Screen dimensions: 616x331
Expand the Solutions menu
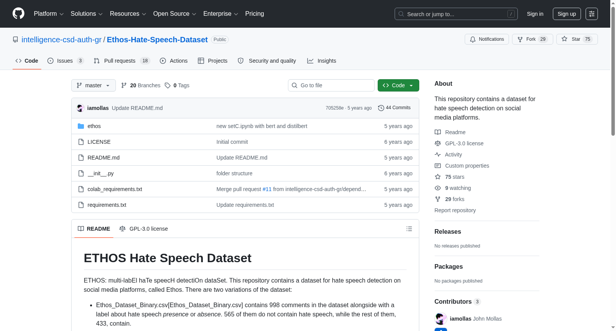coord(87,14)
